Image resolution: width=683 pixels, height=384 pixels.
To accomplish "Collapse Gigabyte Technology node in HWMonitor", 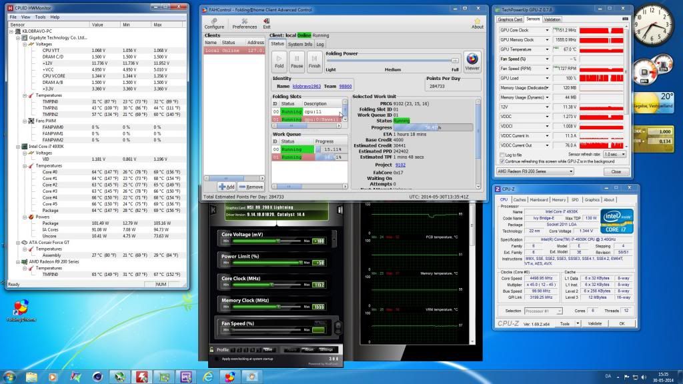I will tap(18, 38).
